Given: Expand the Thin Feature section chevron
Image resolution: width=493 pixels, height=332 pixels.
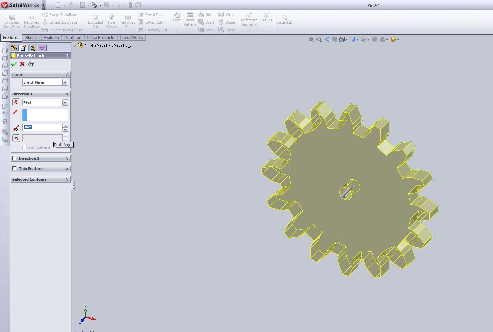Looking at the screenshot, I should pyautogui.click(x=67, y=169).
